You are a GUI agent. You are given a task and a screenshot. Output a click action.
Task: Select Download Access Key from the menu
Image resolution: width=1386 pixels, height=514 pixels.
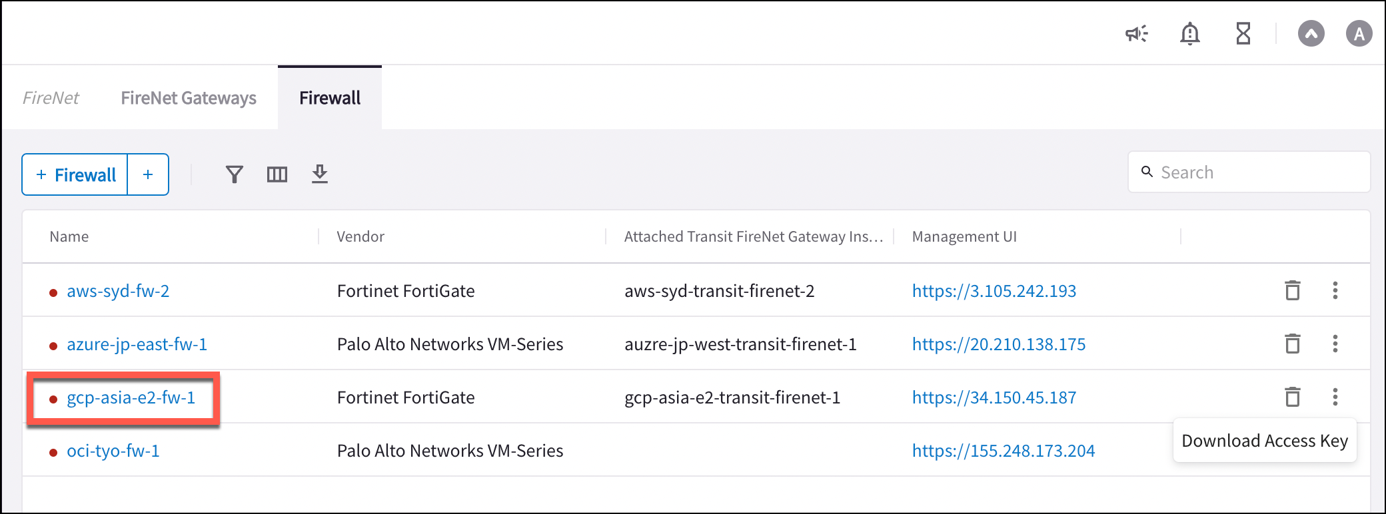(1265, 440)
